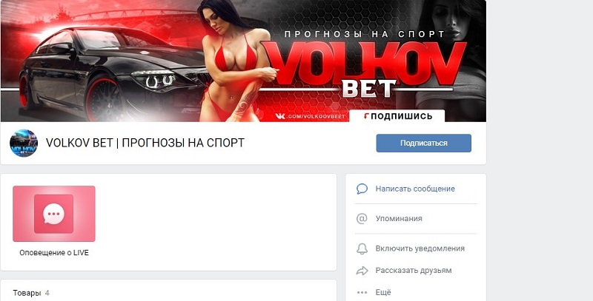593x301 pixels.
Task: Open the Оповещение о LIVE label
Action: coord(54,253)
